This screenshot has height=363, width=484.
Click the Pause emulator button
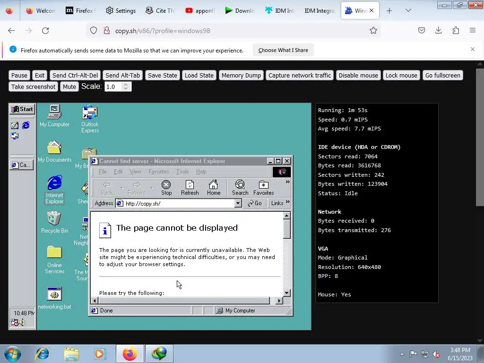(19, 75)
